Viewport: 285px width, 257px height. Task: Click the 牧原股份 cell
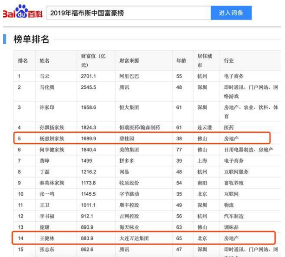(x=129, y=183)
